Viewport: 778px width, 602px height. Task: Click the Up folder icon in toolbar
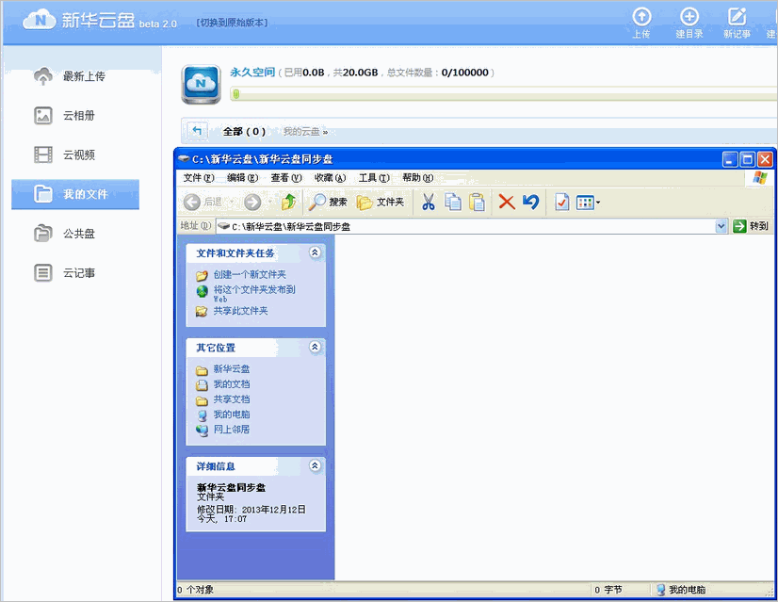point(289,202)
